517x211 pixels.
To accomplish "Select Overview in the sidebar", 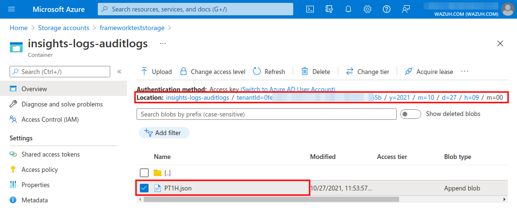I will coord(63,89).
